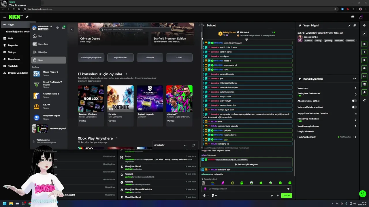This screenshot has height=207, width=369.
Task: Open the Instagram link in chat
Action: (x=232, y=160)
